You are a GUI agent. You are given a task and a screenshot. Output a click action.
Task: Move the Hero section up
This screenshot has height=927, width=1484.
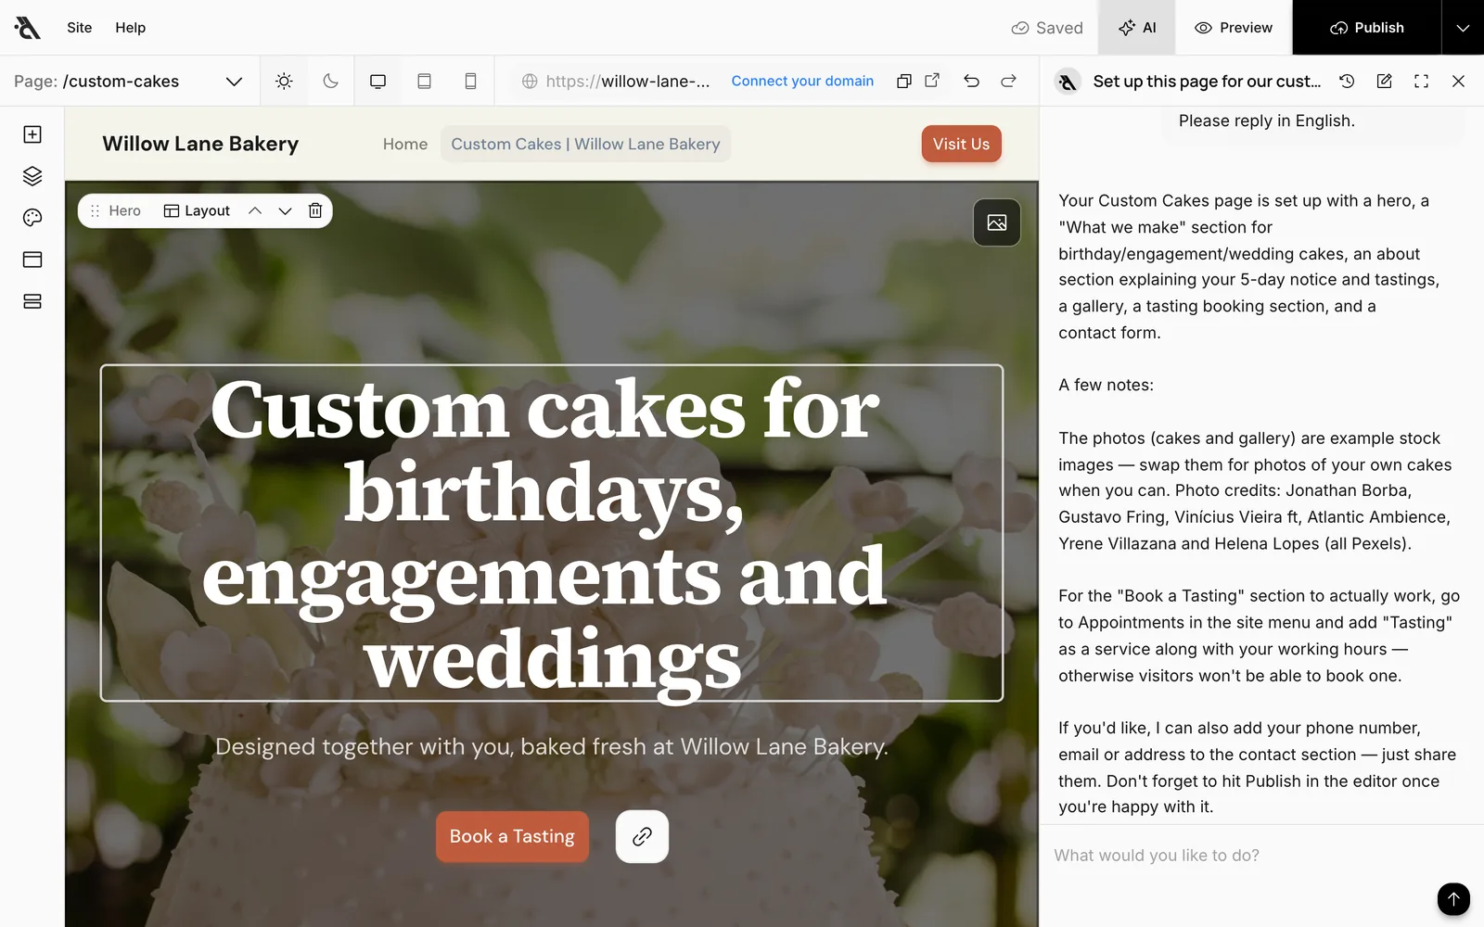click(x=255, y=211)
